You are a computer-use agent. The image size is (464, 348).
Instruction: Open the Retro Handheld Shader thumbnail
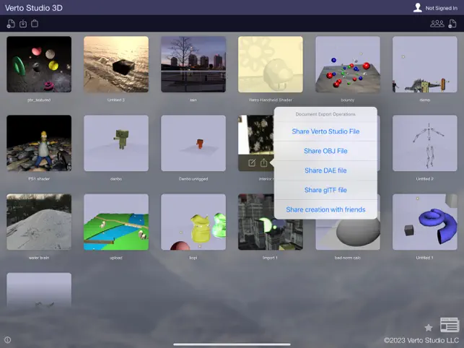coord(271,64)
